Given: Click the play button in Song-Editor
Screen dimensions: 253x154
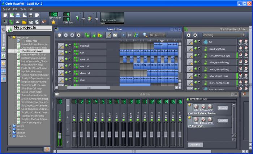Looking at the screenshot, I should 59,35.
